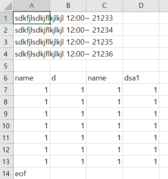Image resolution: width=168 pixels, height=179 pixels.
Task: Select row 14 header
Action: [x=7, y=173]
